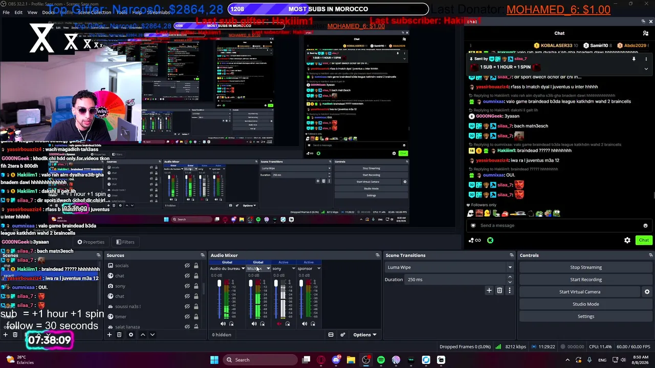The image size is (655, 368).
Task: Increase transition duration with up stepper
Action: click(x=510, y=277)
